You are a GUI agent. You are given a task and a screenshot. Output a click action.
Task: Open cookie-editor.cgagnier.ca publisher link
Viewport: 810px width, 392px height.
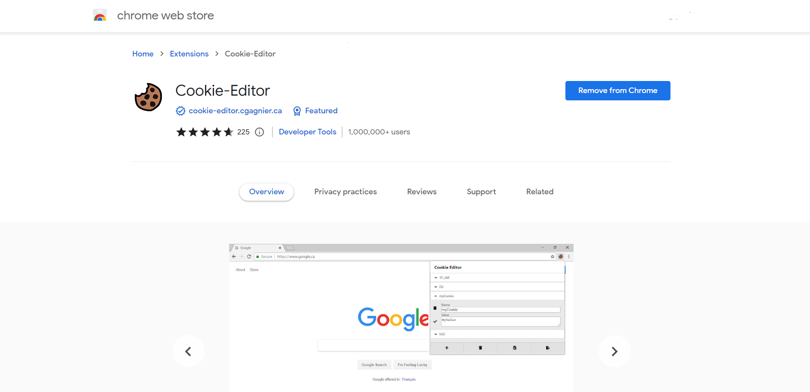click(235, 111)
